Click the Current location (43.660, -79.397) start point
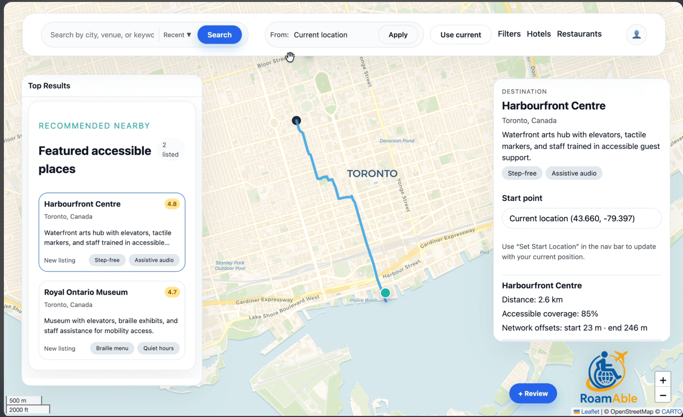Viewport: 683px width, 417px height. click(582, 219)
